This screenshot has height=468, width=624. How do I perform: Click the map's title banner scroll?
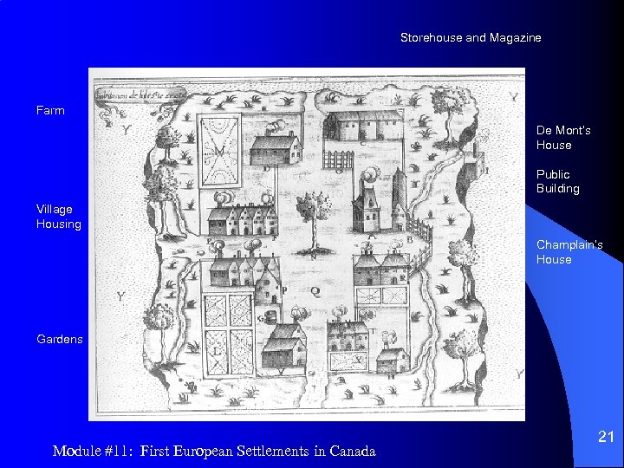[140, 95]
